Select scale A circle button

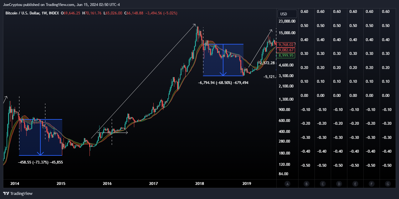click(287, 184)
